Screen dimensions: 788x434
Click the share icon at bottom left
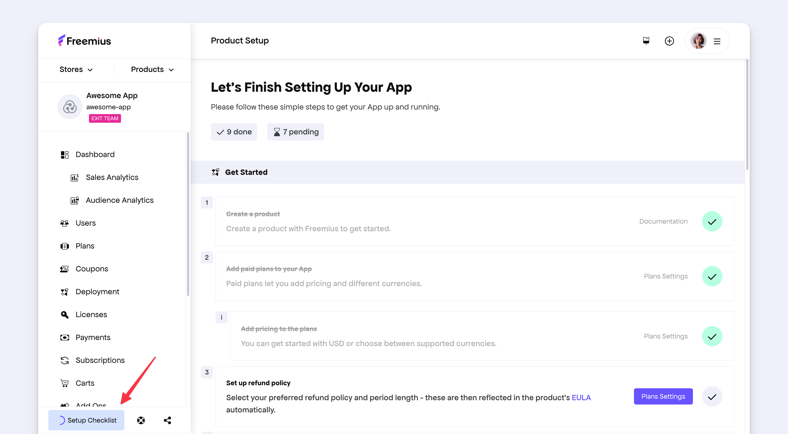tap(167, 420)
